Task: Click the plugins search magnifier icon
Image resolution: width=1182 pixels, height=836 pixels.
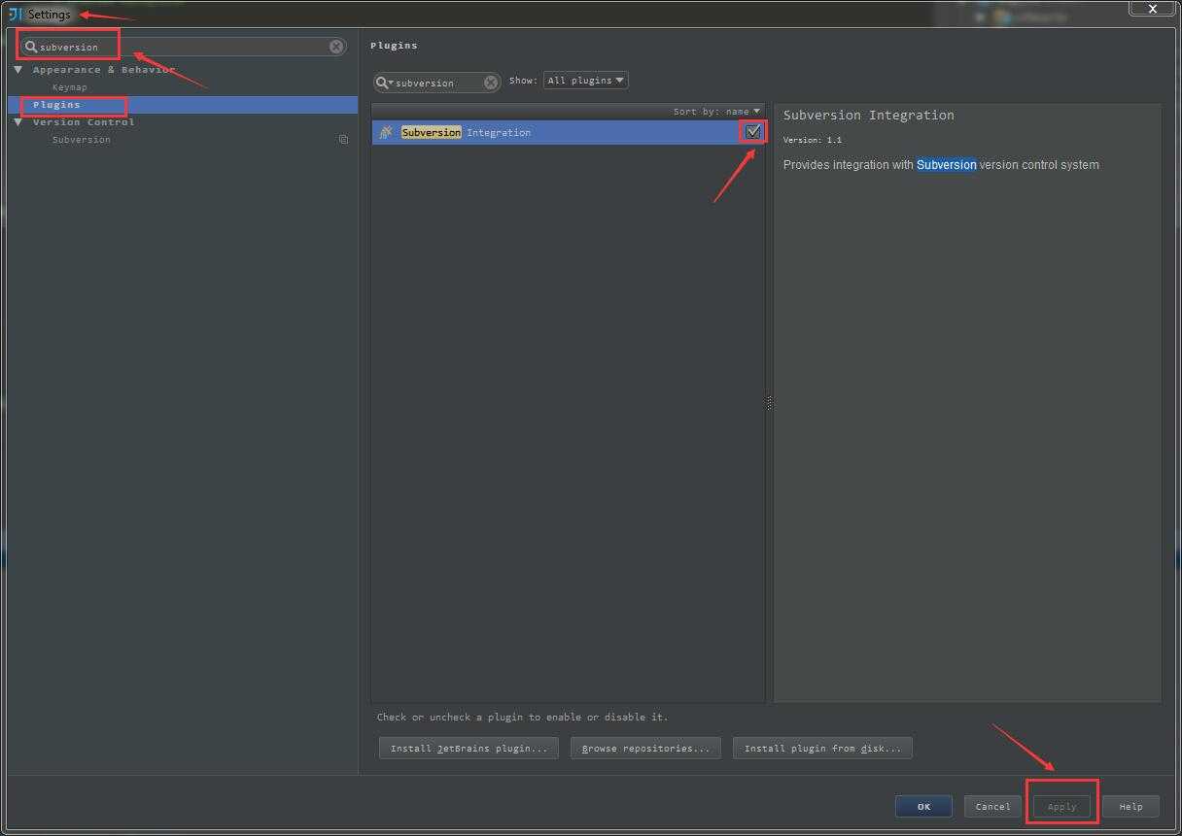Action: pos(383,83)
